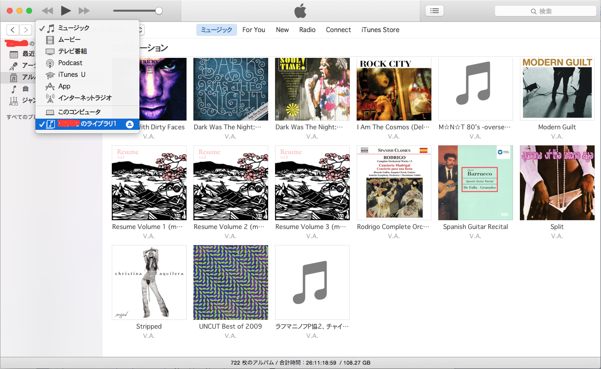
Task: Click the forward navigation chevron
Action: [25, 30]
